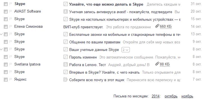Click the paperclip icon next to 88 КБ

coord(157,64)
